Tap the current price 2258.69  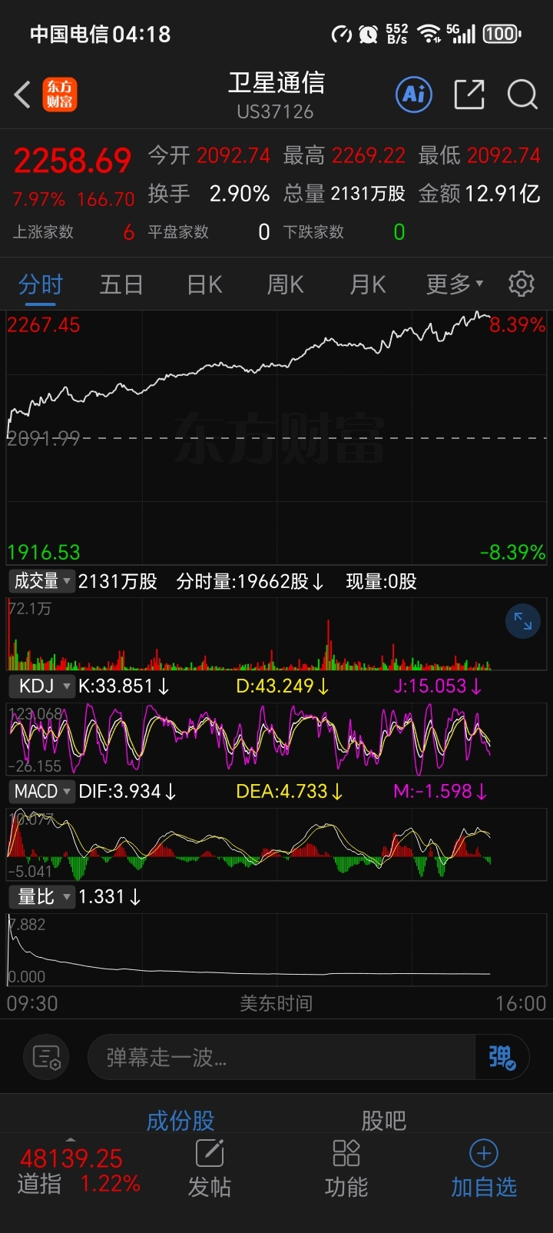(72, 161)
